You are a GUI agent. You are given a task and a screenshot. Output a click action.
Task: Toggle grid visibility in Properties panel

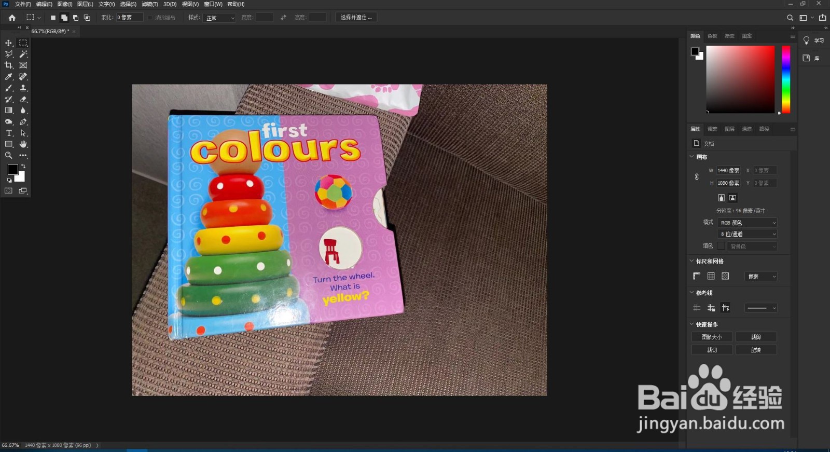pos(711,276)
